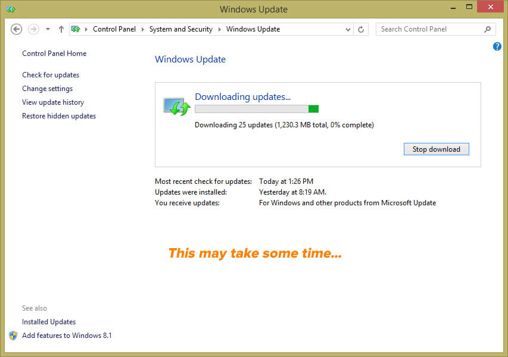
Task: Open Installed Updates link
Action: tap(49, 322)
